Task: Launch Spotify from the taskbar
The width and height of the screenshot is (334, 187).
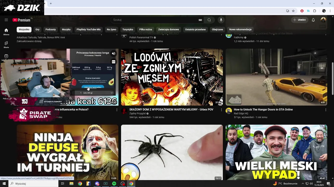Action: point(114,184)
